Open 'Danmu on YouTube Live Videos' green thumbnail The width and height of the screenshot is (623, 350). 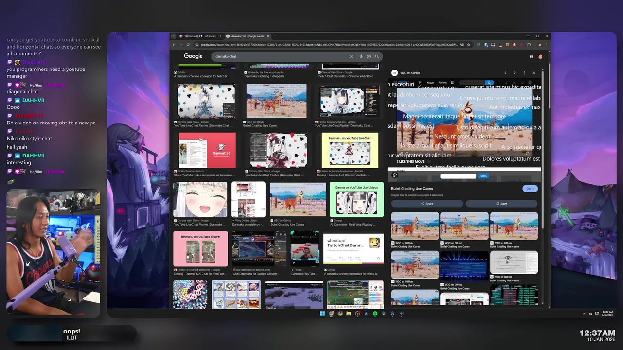[357, 199]
